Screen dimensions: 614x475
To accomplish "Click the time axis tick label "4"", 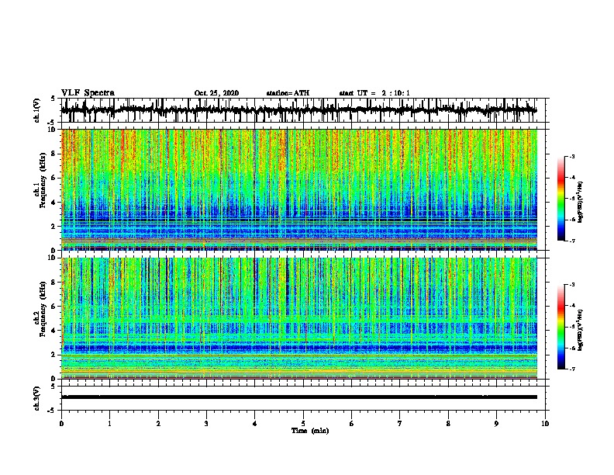I will (254, 424).
